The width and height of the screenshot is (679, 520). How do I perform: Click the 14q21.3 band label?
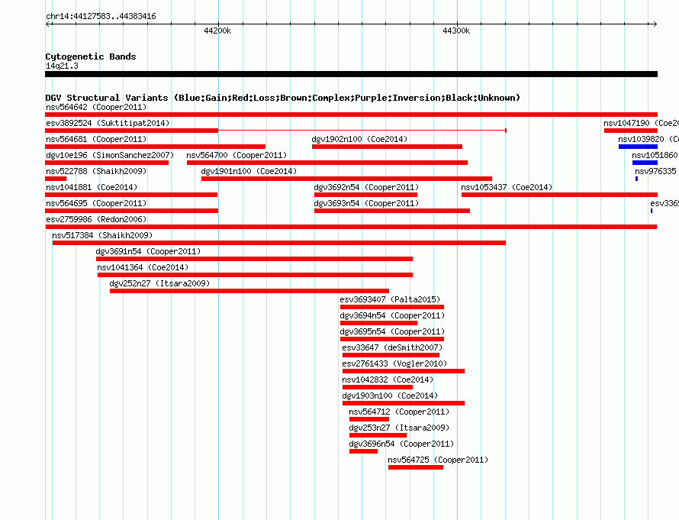[x=62, y=66]
